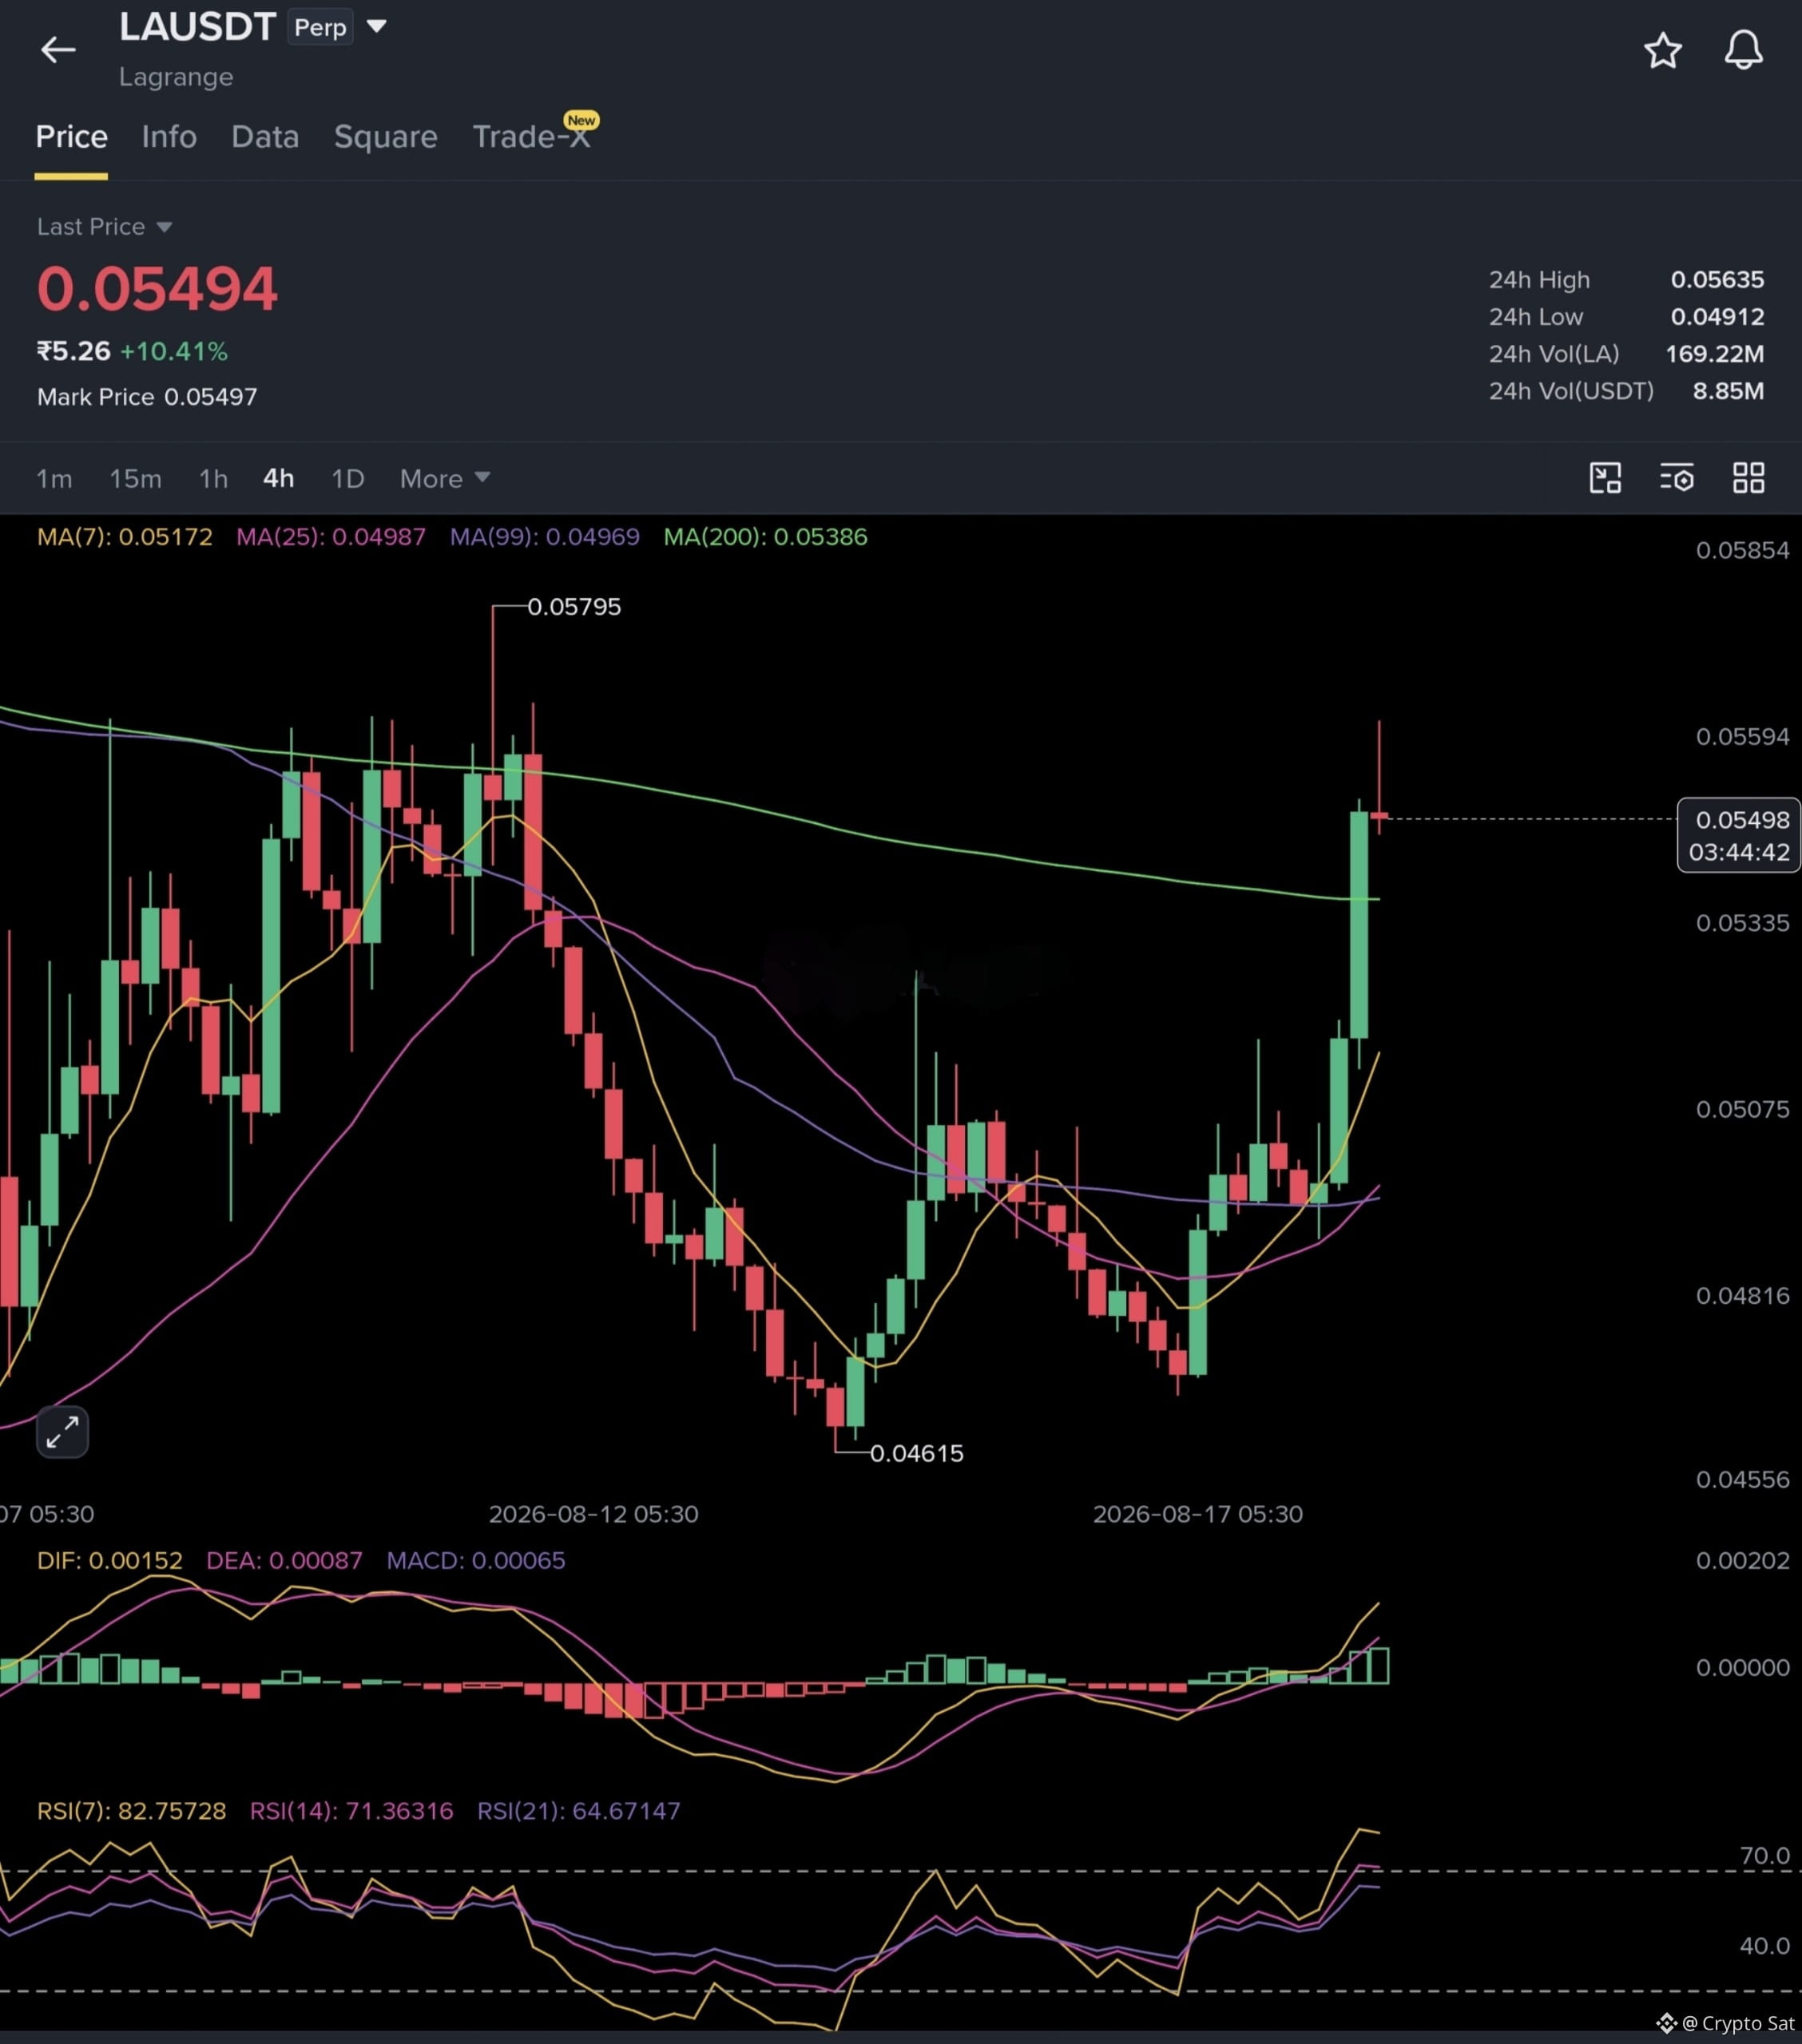1802x2044 pixels.
Task: Tap the Lagrange token name
Action: click(x=176, y=77)
